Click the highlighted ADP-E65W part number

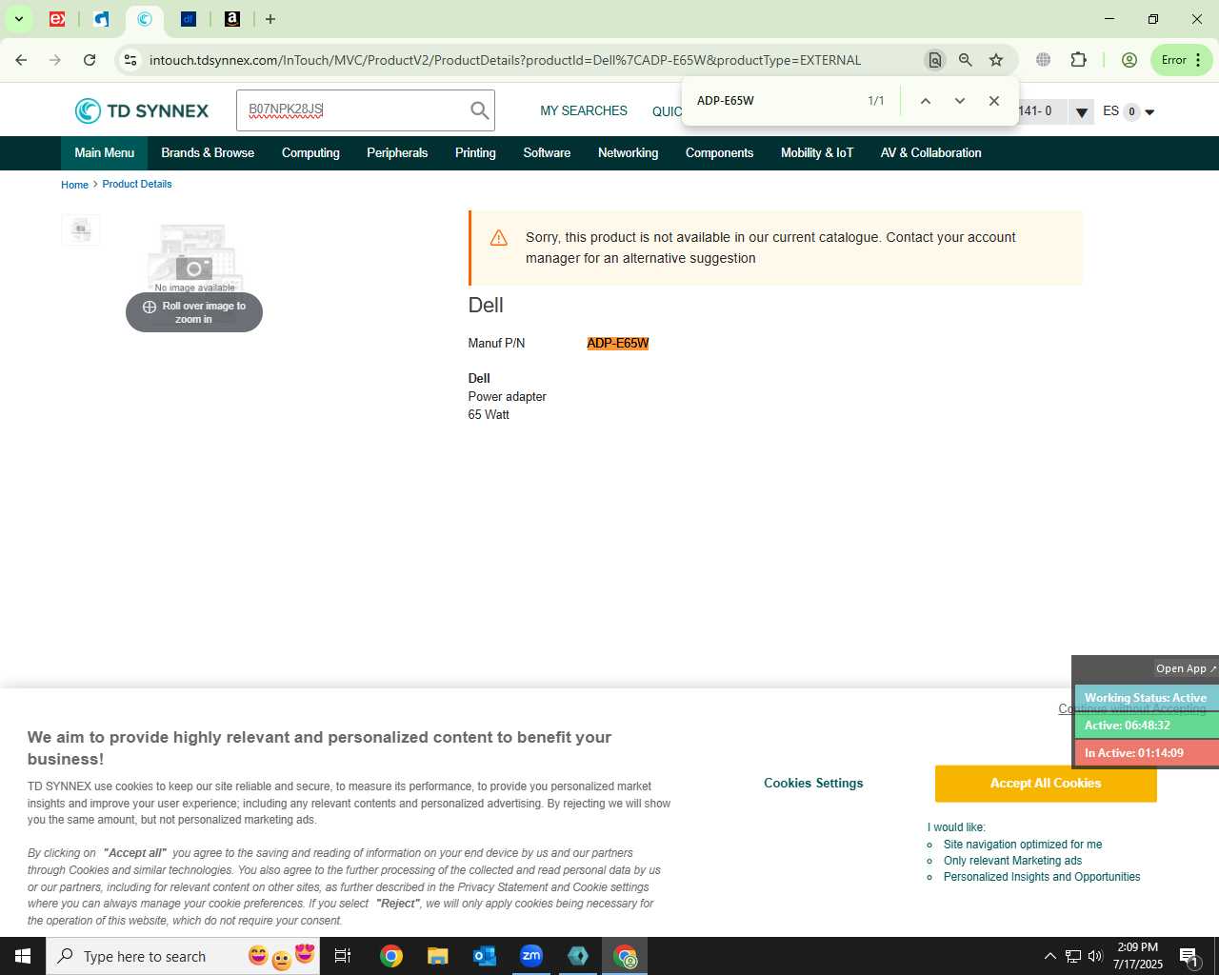[x=618, y=344]
